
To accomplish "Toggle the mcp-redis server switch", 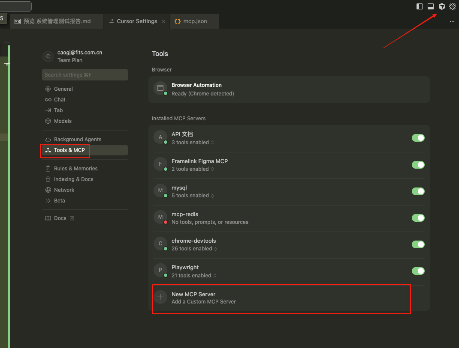I will click(x=418, y=218).
